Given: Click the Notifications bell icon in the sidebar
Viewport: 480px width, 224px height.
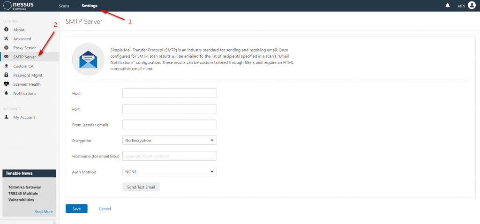Looking at the screenshot, I should click(7, 93).
